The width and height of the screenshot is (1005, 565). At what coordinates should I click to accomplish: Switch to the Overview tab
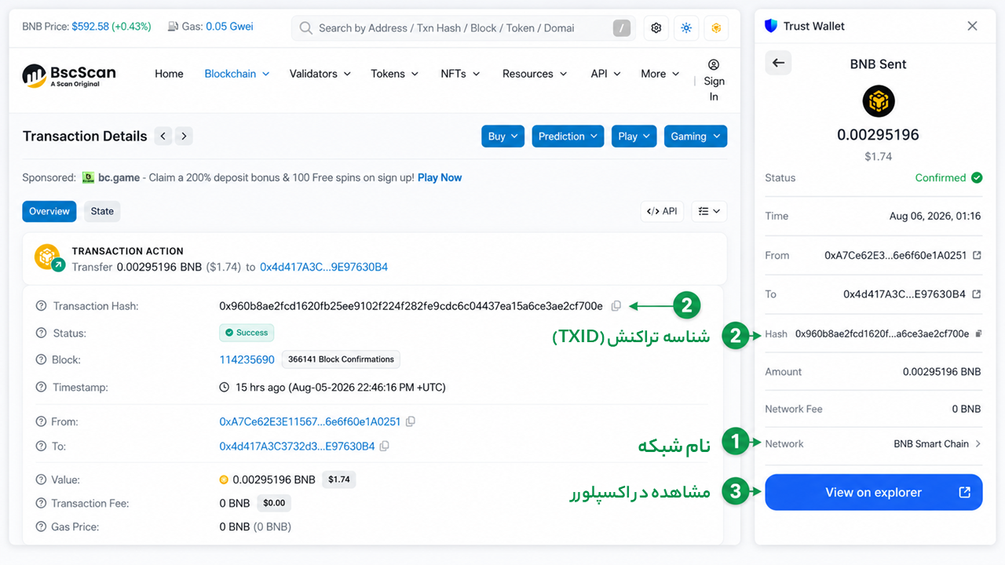[49, 211]
